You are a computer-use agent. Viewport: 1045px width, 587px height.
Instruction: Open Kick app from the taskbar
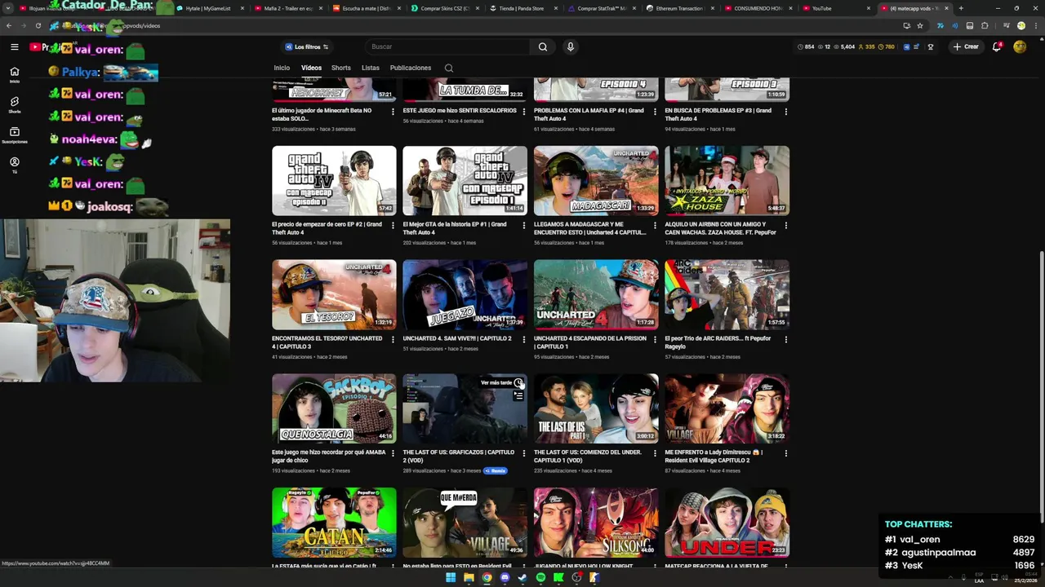(x=558, y=578)
